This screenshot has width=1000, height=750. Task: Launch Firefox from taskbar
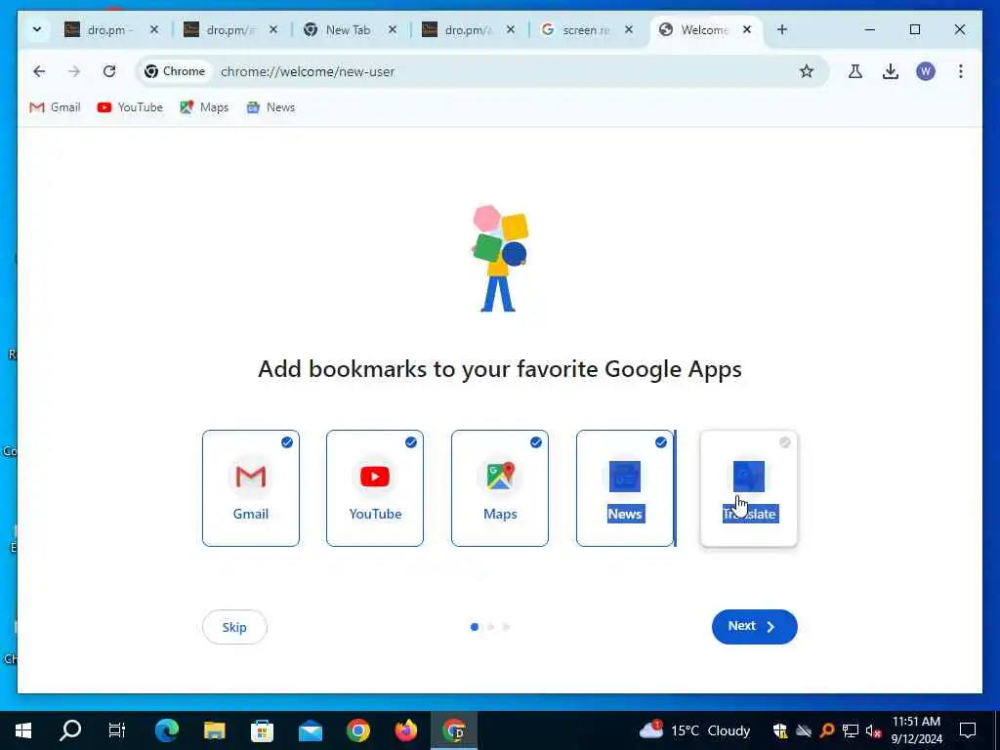[405, 730]
